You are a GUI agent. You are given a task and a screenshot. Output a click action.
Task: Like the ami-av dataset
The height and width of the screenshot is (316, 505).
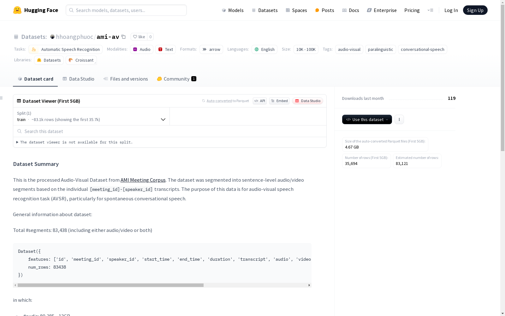[x=139, y=37]
